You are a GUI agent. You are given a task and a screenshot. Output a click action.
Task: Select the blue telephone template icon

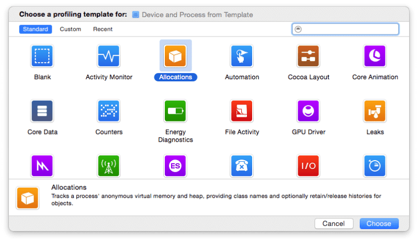(x=242, y=166)
